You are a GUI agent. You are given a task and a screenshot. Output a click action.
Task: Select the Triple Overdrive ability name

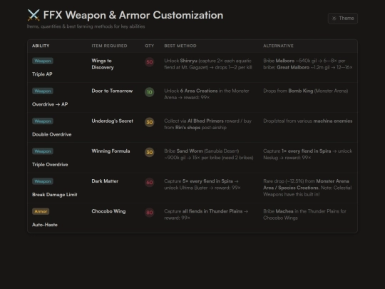click(50, 165)
